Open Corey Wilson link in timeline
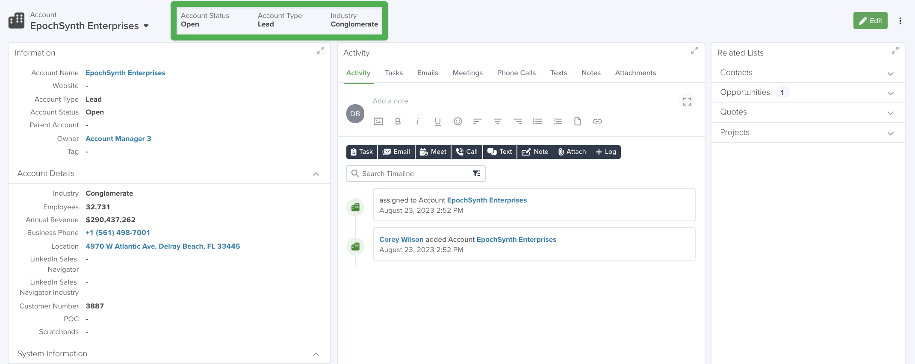The width and height of the screenshot is (915, 364). point(401,240)
